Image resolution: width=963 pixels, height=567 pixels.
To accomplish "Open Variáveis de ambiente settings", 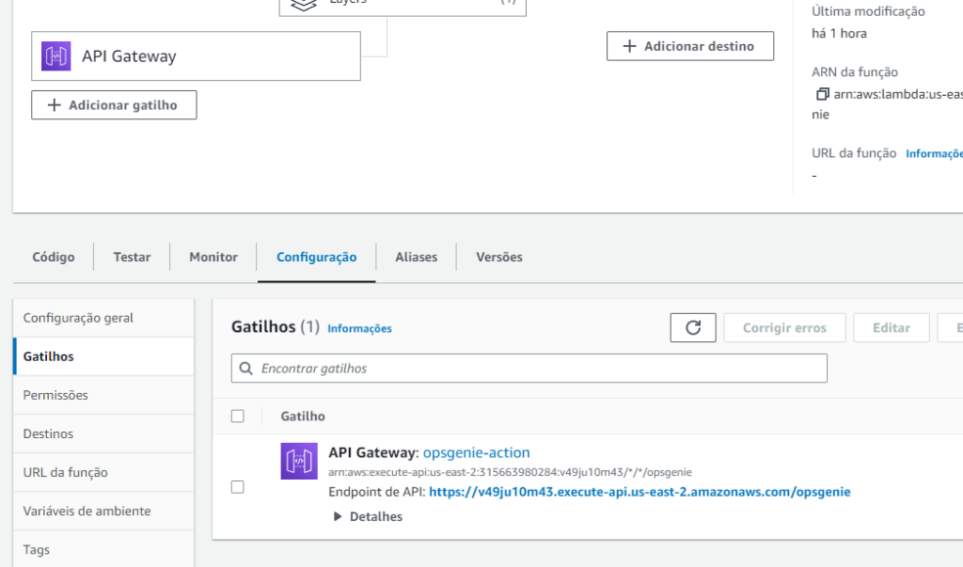I will [87, 511].
